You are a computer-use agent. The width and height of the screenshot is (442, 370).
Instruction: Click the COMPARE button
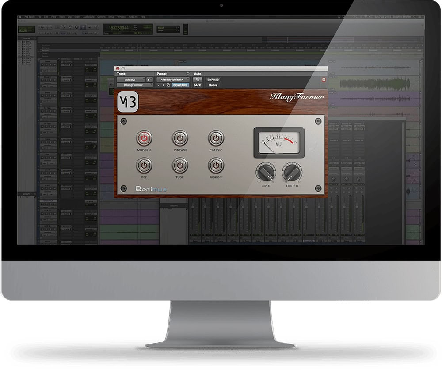click(x=180, y=85)
